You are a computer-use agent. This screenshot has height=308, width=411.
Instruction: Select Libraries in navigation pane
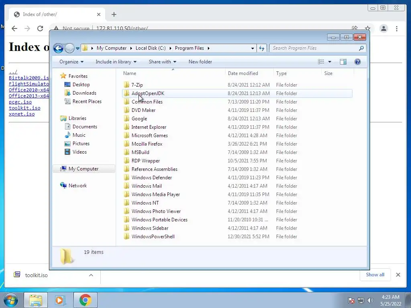[x=77, y=118]
